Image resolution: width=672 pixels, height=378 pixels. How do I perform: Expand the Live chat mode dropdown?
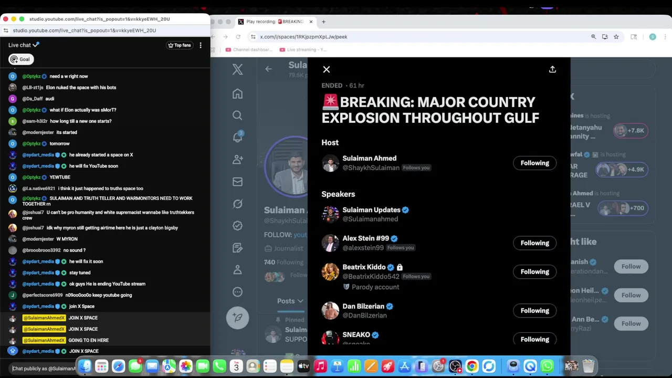(x=24, y=45)
